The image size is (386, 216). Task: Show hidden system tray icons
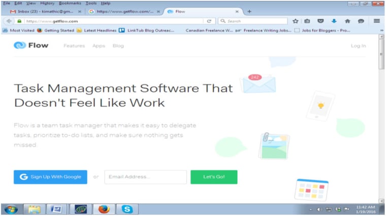point(310,209)
